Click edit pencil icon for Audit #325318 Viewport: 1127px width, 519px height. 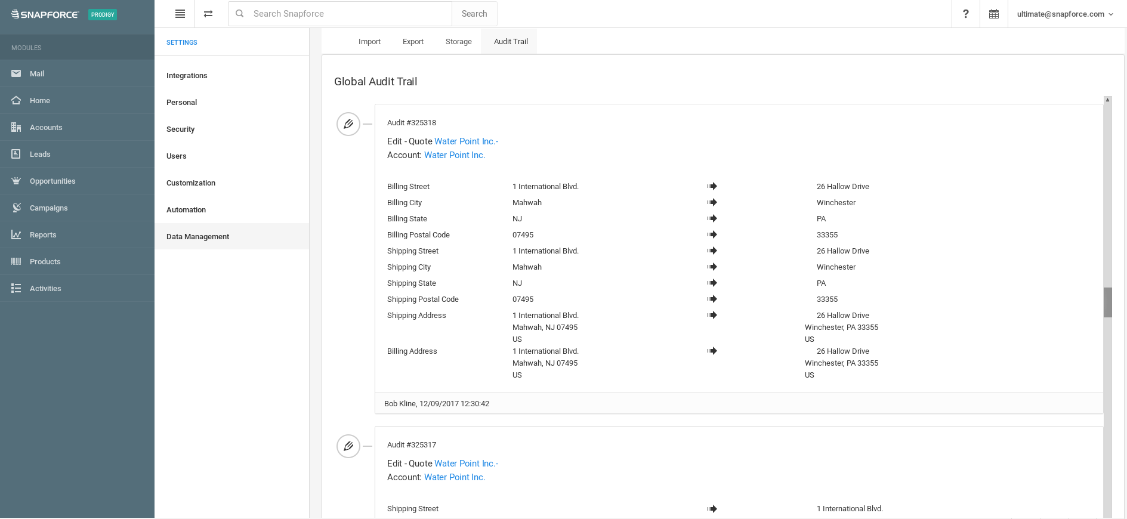[x=348, y=124]
